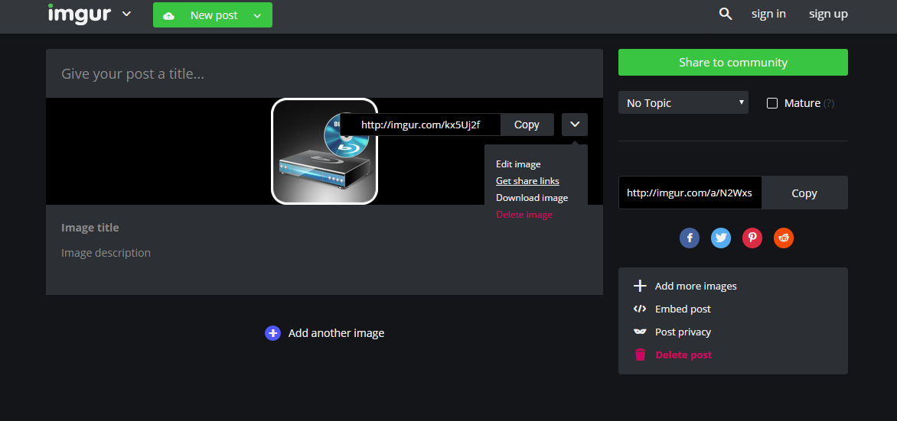Click the Add another image label

pos(337,333)
